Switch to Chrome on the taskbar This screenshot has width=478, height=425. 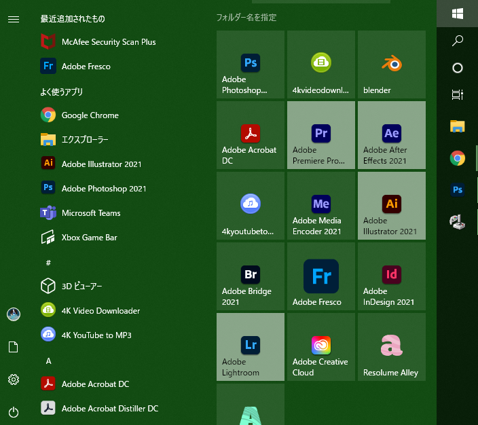point(457,158)
